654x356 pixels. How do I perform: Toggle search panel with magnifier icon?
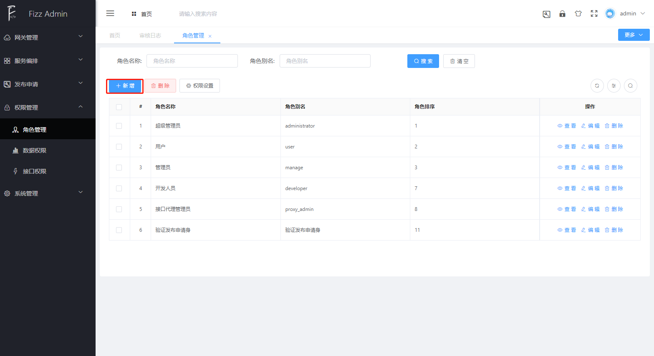pos(631,85)
